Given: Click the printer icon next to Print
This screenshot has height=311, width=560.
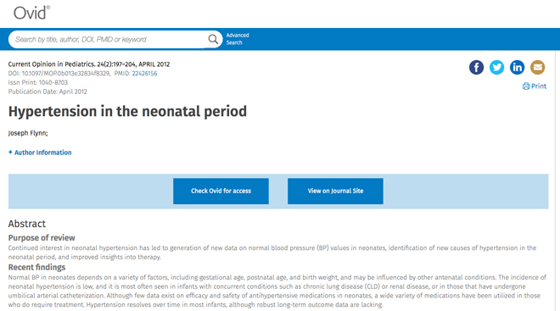Looking at the screenshot, I should (526, 86).
